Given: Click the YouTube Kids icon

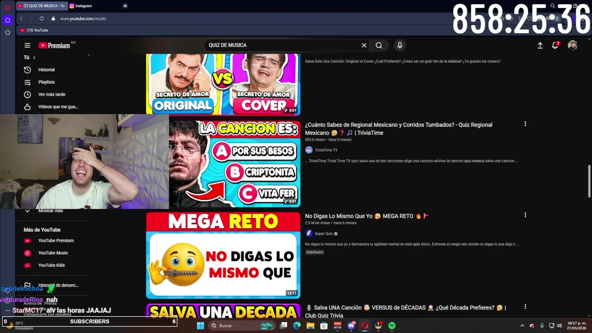Looking at the screenshot, I should 27,265.
